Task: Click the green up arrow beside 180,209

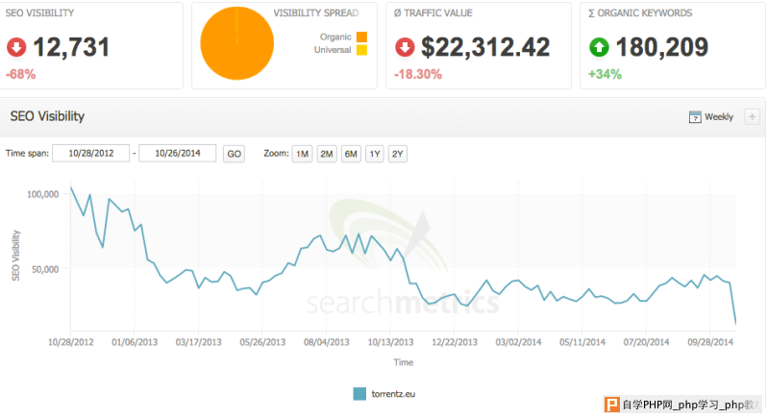Action: point(600,48)
